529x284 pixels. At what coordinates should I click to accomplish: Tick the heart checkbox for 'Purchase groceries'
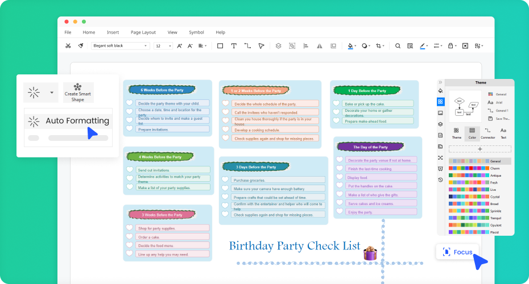[x=225, y=179]
